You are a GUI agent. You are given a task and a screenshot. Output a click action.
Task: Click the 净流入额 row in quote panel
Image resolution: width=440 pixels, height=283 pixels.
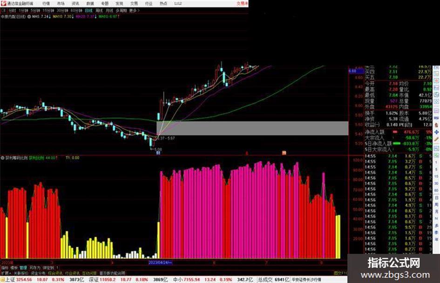point(399,132)
